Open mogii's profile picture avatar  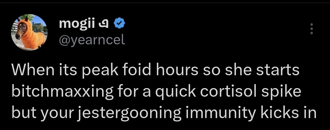click(29, 32)
